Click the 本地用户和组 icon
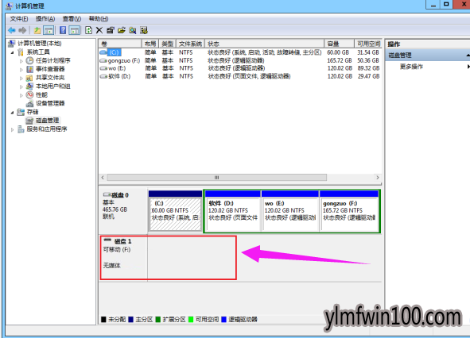 point(29,86)
